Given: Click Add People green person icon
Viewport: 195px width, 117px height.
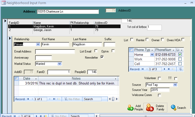Looking at the screenshot, I should click(130, 108).
